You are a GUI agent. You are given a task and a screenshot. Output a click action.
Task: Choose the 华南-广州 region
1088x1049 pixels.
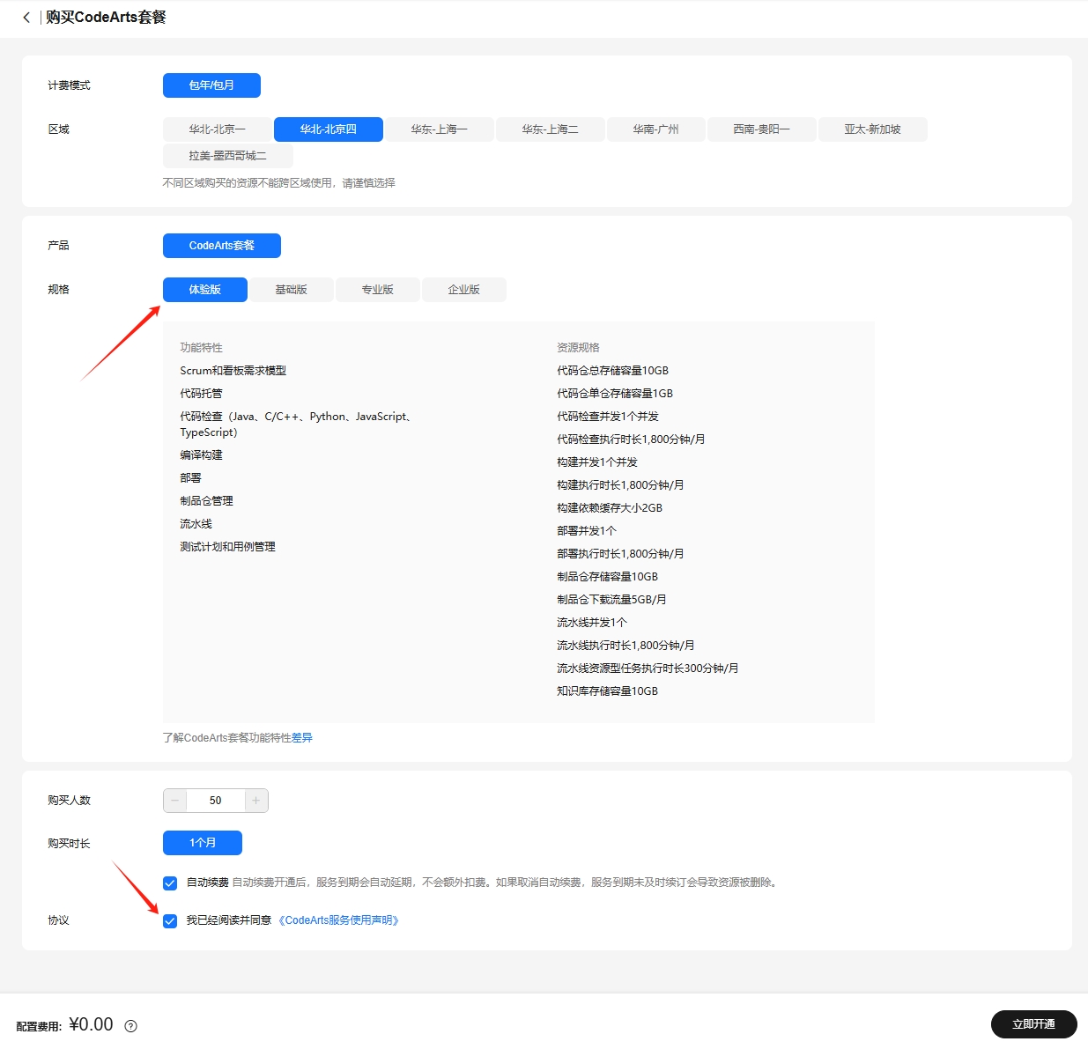(x=655, y=129)
